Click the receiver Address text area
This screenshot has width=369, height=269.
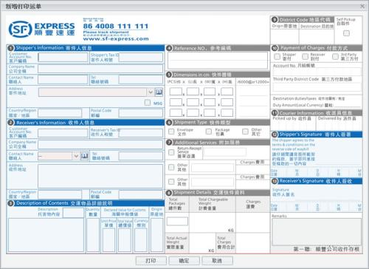click(100, 176)
